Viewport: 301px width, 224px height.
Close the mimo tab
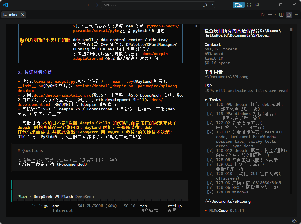pyautogui.click(x=23, y=15)
